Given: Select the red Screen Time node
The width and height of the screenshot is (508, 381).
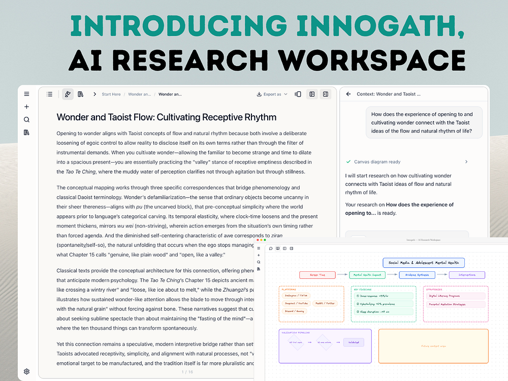Looking at the screenshot, I should 317,275.
